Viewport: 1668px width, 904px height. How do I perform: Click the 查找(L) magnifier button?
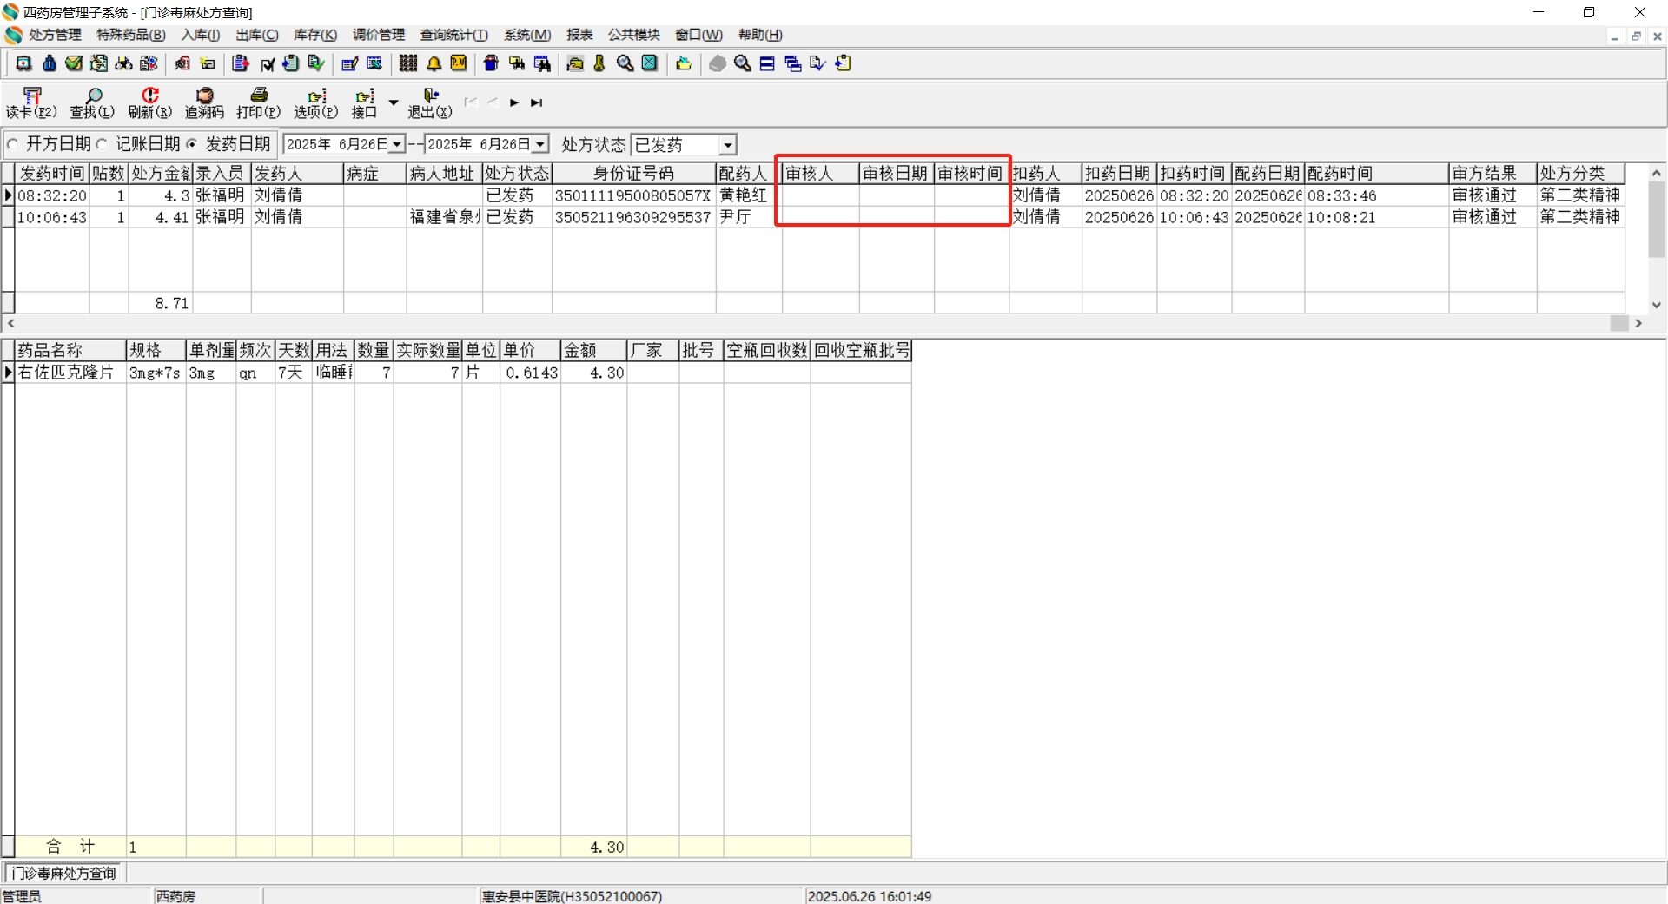92,102
